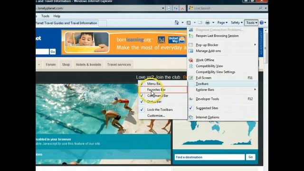
Task: Click the Developer Tools icon
Action: pos(191,99)
